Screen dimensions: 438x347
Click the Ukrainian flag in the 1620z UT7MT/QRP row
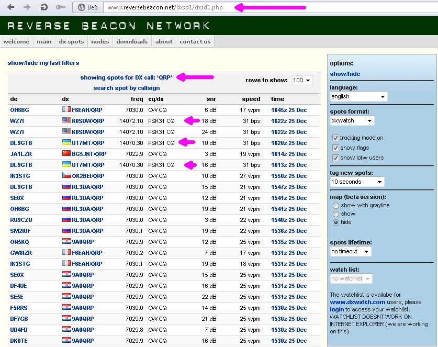click(66, 142)
